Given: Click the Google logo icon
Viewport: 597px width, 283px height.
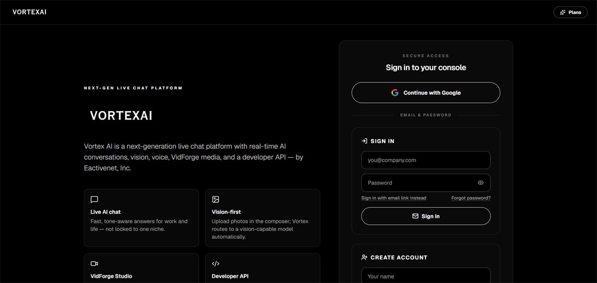Looking at the screenshot, I should click(x=395, y=93).
